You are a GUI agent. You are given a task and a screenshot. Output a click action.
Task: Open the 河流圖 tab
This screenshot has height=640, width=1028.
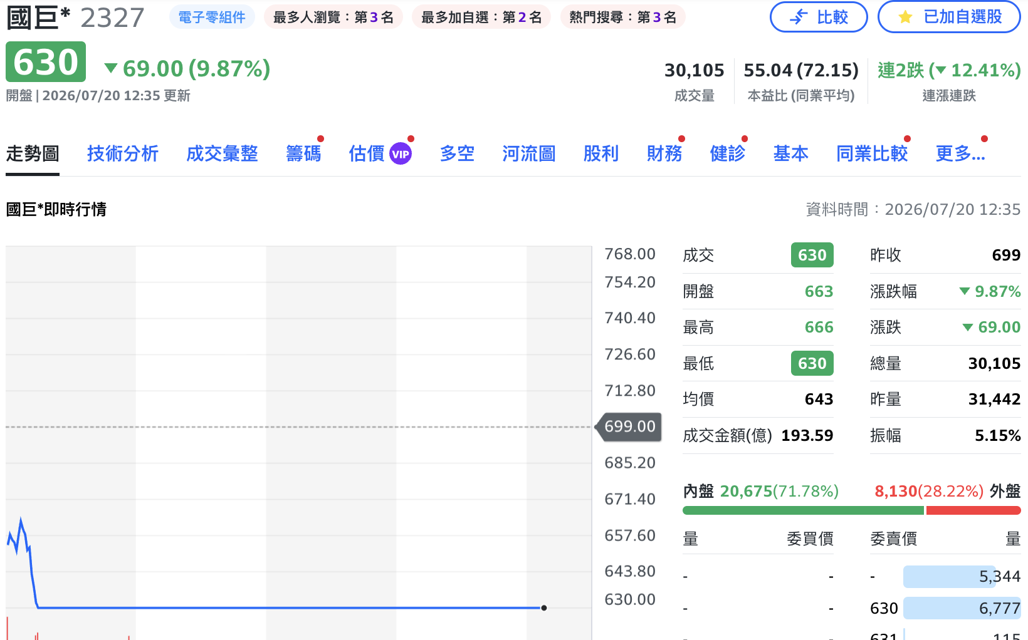[529, 153]
